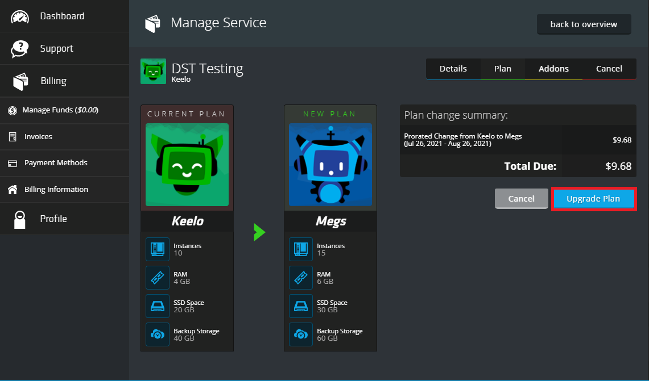Click the Megs 60 GB backup storage value
The image size is (649, 381).
click(327, 338)
